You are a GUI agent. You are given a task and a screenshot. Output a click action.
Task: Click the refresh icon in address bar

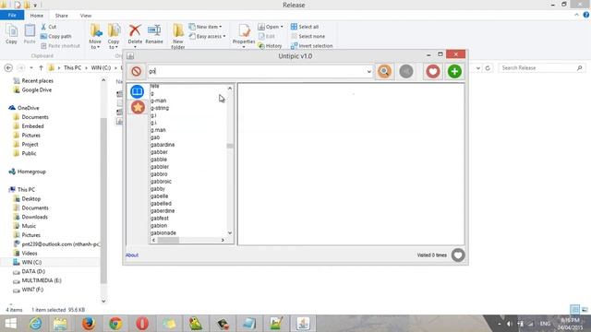488,67
